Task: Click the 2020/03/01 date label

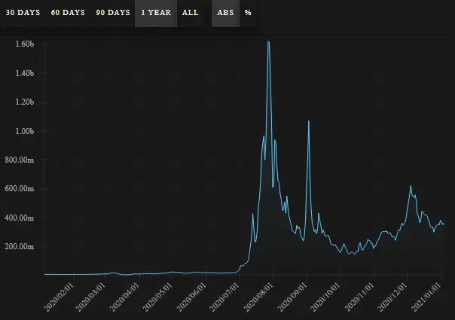Action: coord(91,297)
